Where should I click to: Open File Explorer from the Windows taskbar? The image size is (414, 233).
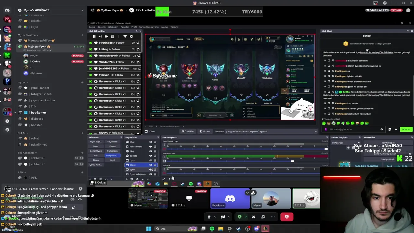(221, 229)
